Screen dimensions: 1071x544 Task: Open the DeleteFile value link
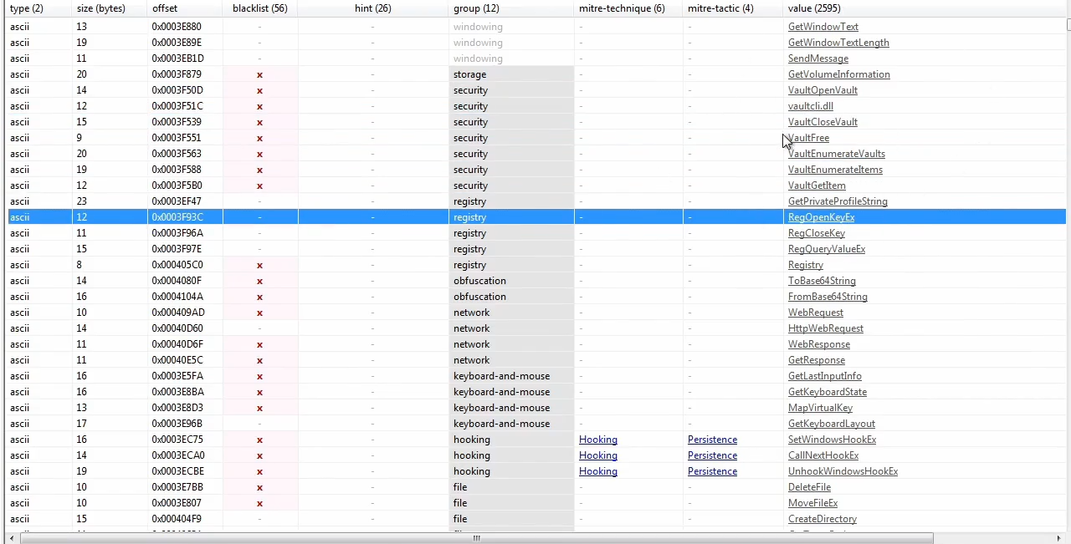[x=809, y=487]
